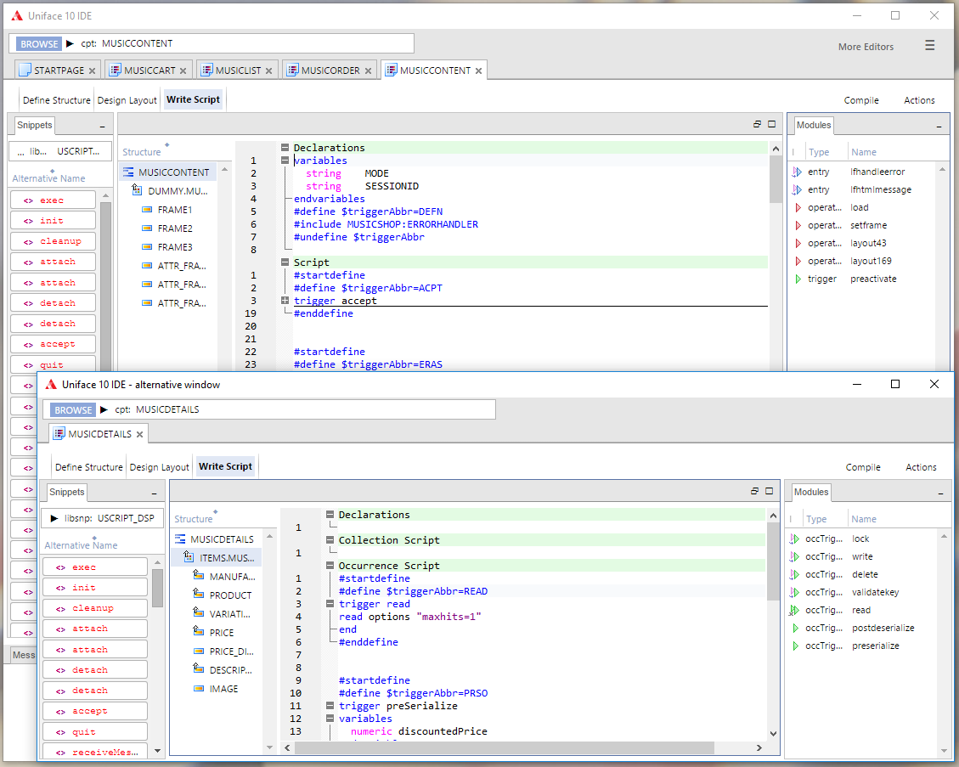Switch to the MUSICORDER tab
This screenshot has height=767, width=959.
[330, 70]
